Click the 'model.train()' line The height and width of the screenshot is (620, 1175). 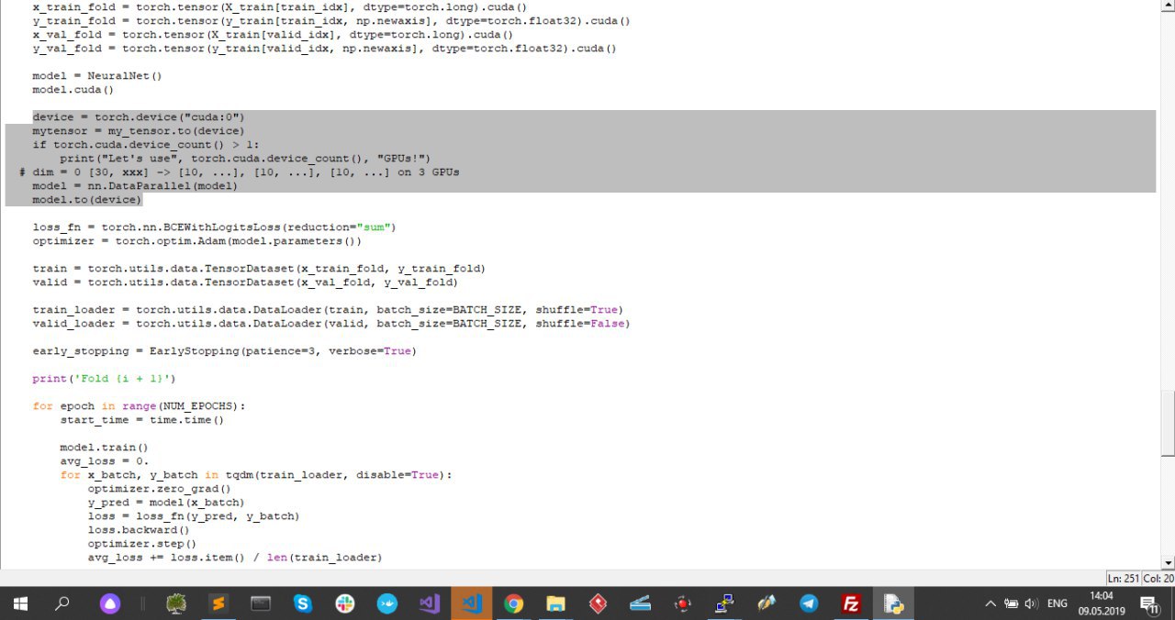coord(105,448)
